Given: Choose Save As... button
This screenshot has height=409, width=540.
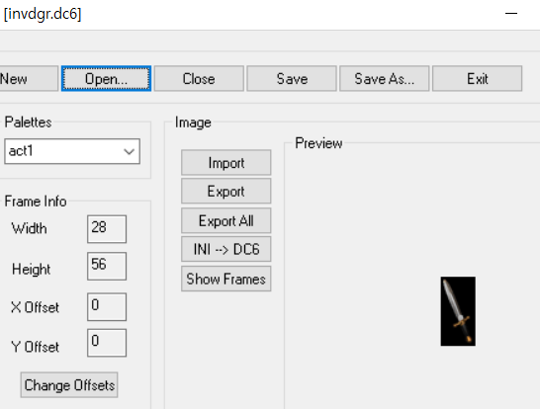Looking at the screenshot, I should [x=385, y=78].
